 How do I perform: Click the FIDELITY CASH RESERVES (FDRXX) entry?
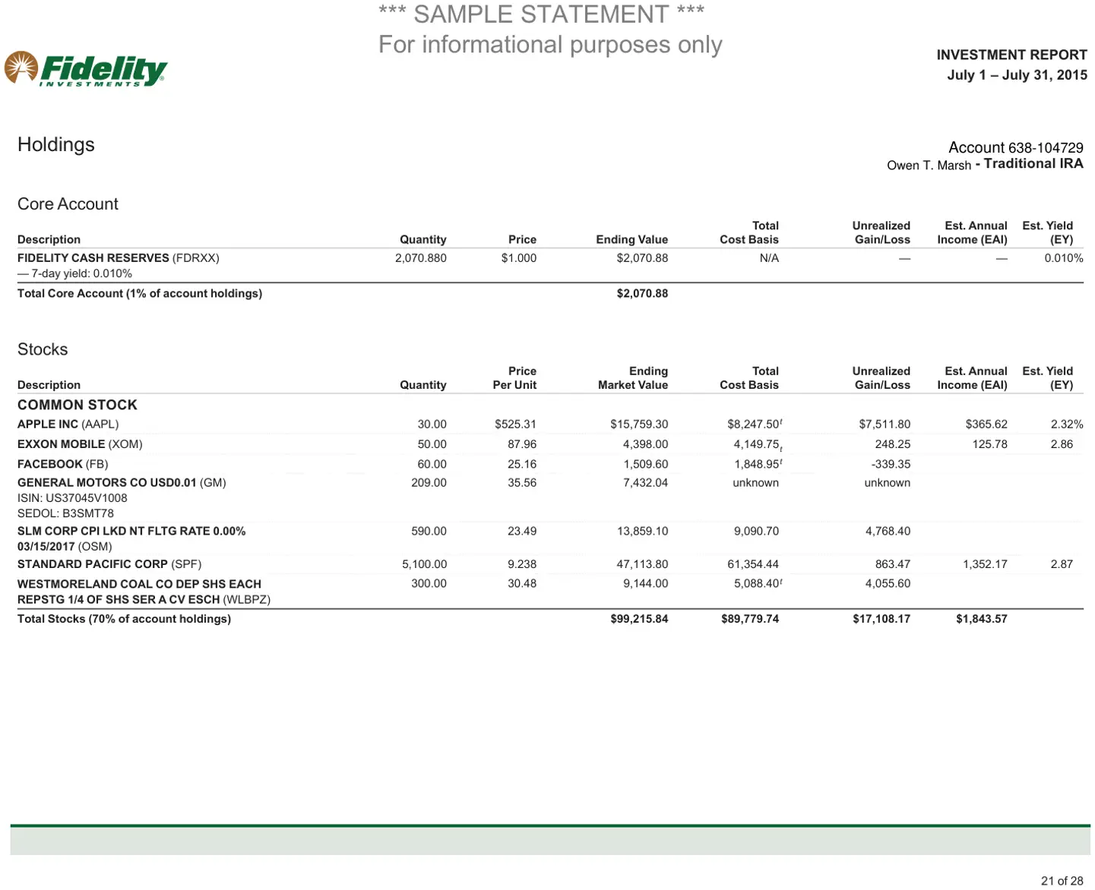119,258
